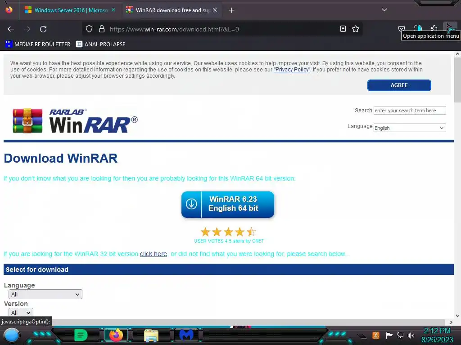Image resolution: width=461 pixels, height=345 pixels.
Task: Open network tray icon
Action: point(400,335)
